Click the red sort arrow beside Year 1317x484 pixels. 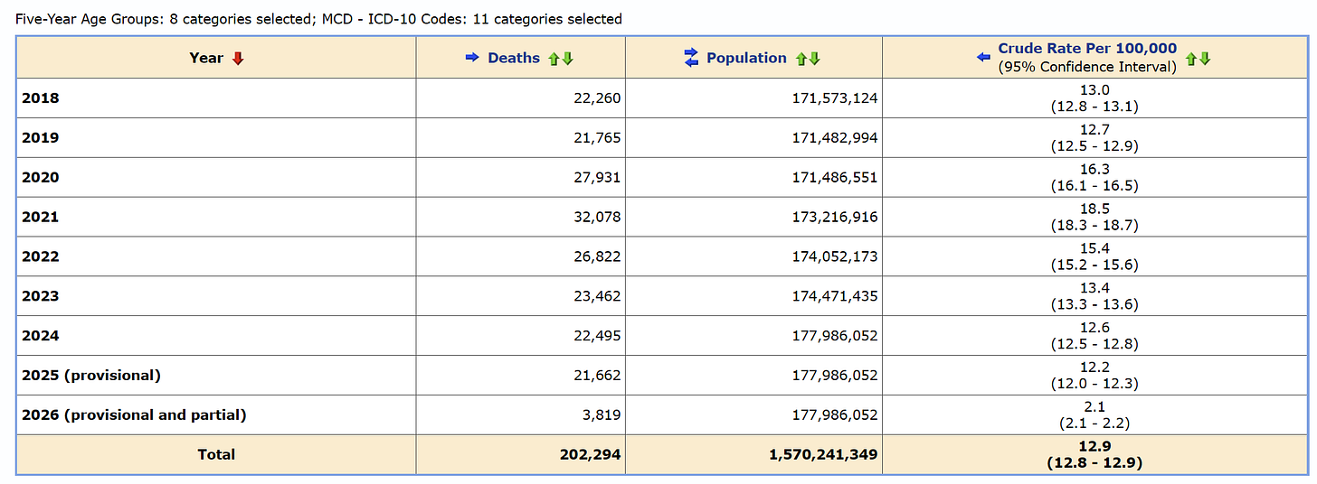pos(238,59)
